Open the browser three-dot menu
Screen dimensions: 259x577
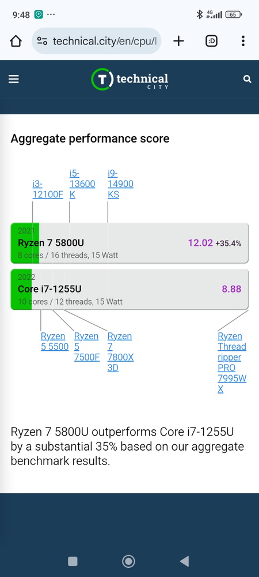tap(243, 41)
